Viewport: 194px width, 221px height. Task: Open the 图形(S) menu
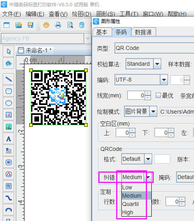tap(106, 14)
